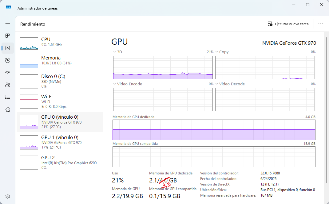
Task: Open the Users icon in sidebar
Action: pyautogui.click(x=8, y=85)
